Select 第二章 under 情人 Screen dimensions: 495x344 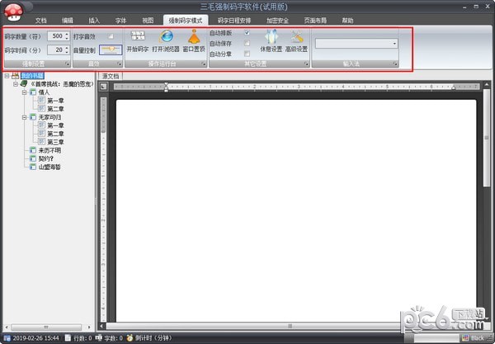[x=56, y=109]
